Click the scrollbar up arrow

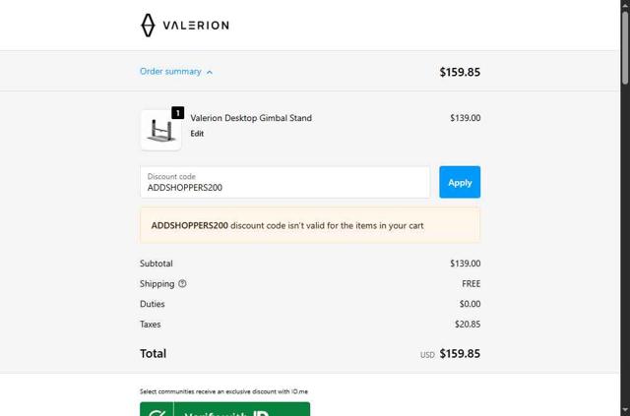[624, 5]
